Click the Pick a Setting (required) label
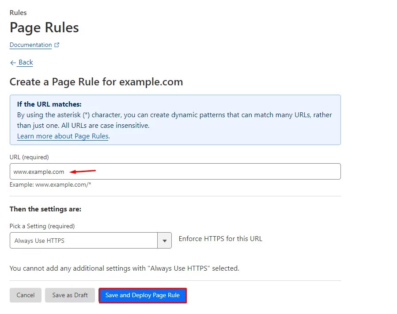 [x=42, y=226]
